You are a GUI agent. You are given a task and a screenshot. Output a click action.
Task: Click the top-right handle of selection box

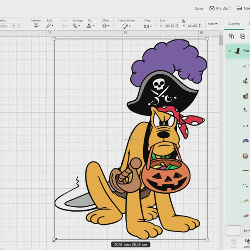[x=207, y=39]
